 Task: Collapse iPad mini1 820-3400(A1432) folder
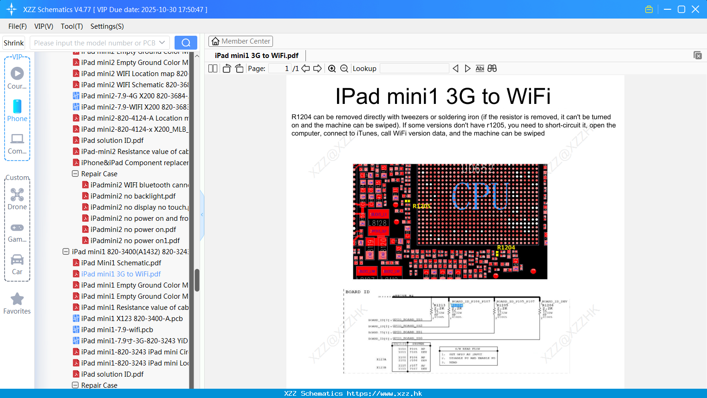coord(66,252)
